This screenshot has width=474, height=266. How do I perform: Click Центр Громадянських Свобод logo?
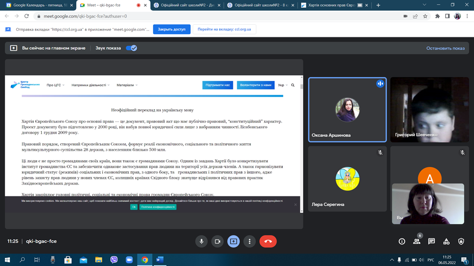25,85
